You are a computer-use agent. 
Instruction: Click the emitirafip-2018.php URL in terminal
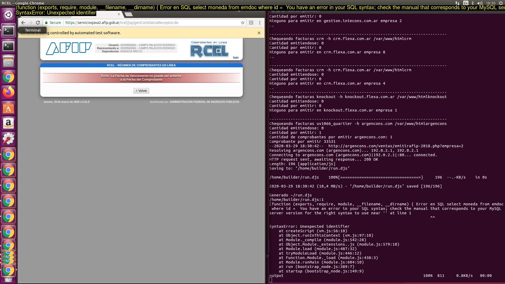[396, 146]
